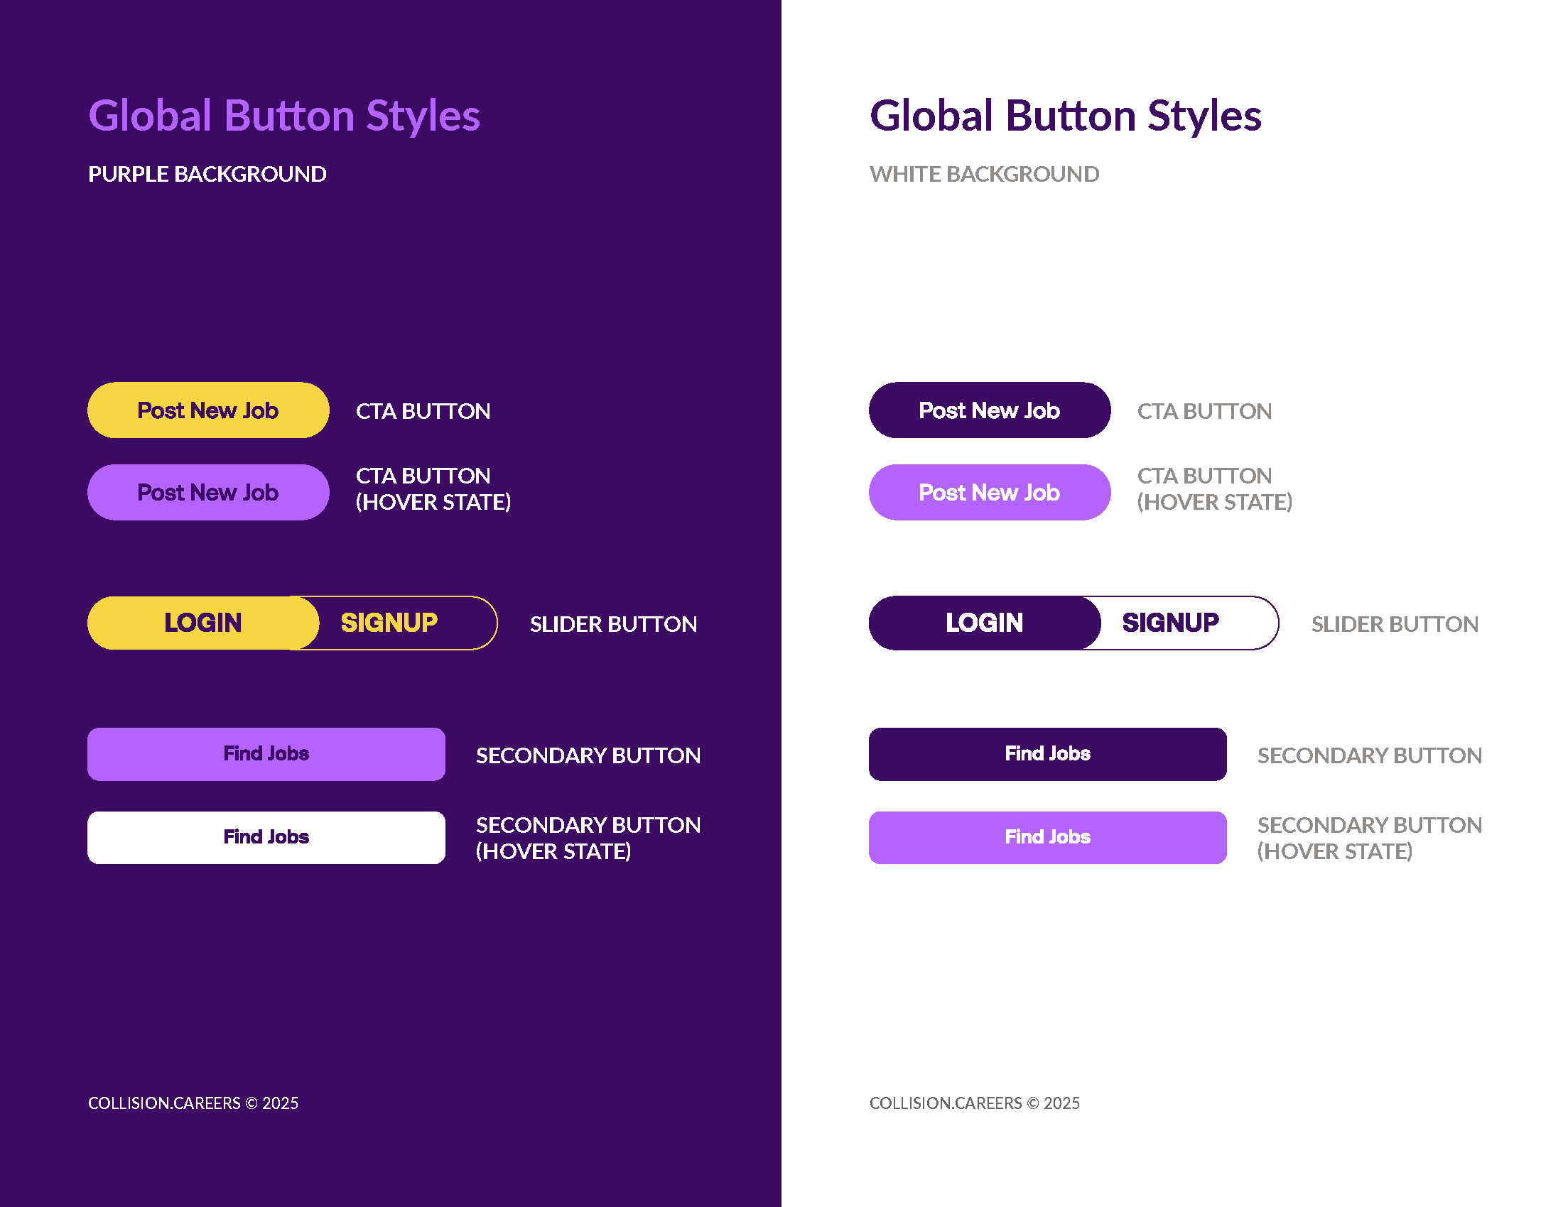
Task: Click the white hover-state Find Jobs button
Action: coord(266,836)
